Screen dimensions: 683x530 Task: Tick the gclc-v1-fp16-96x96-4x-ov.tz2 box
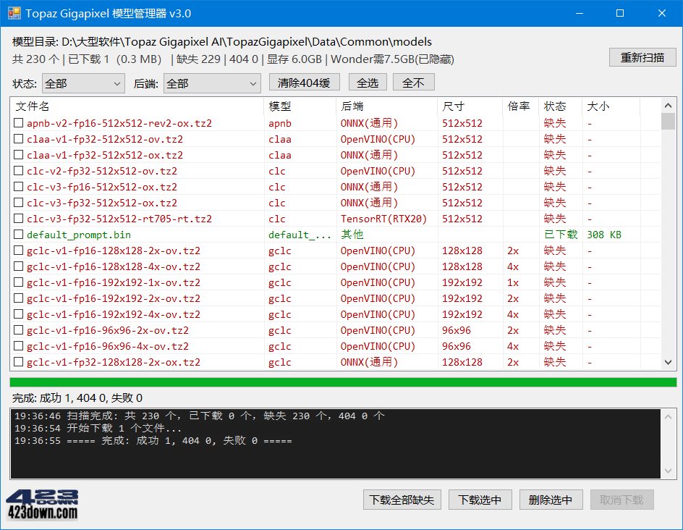tap(18, 346)
